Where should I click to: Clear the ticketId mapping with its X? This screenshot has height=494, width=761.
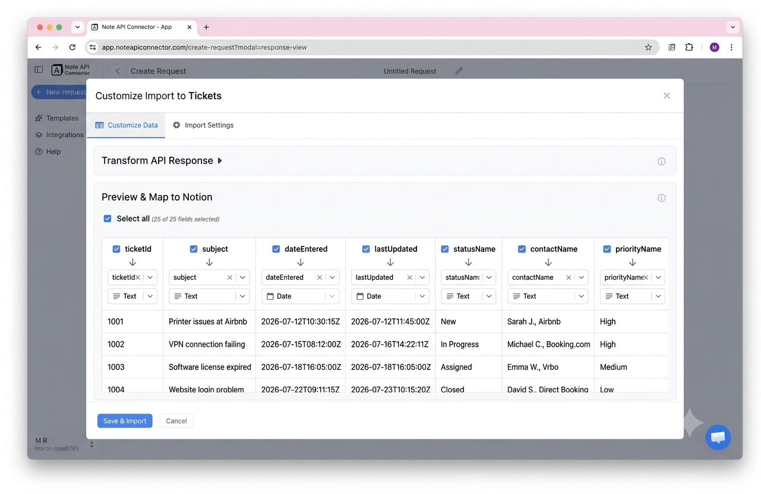pyautogui.click(x=138, y=277)
